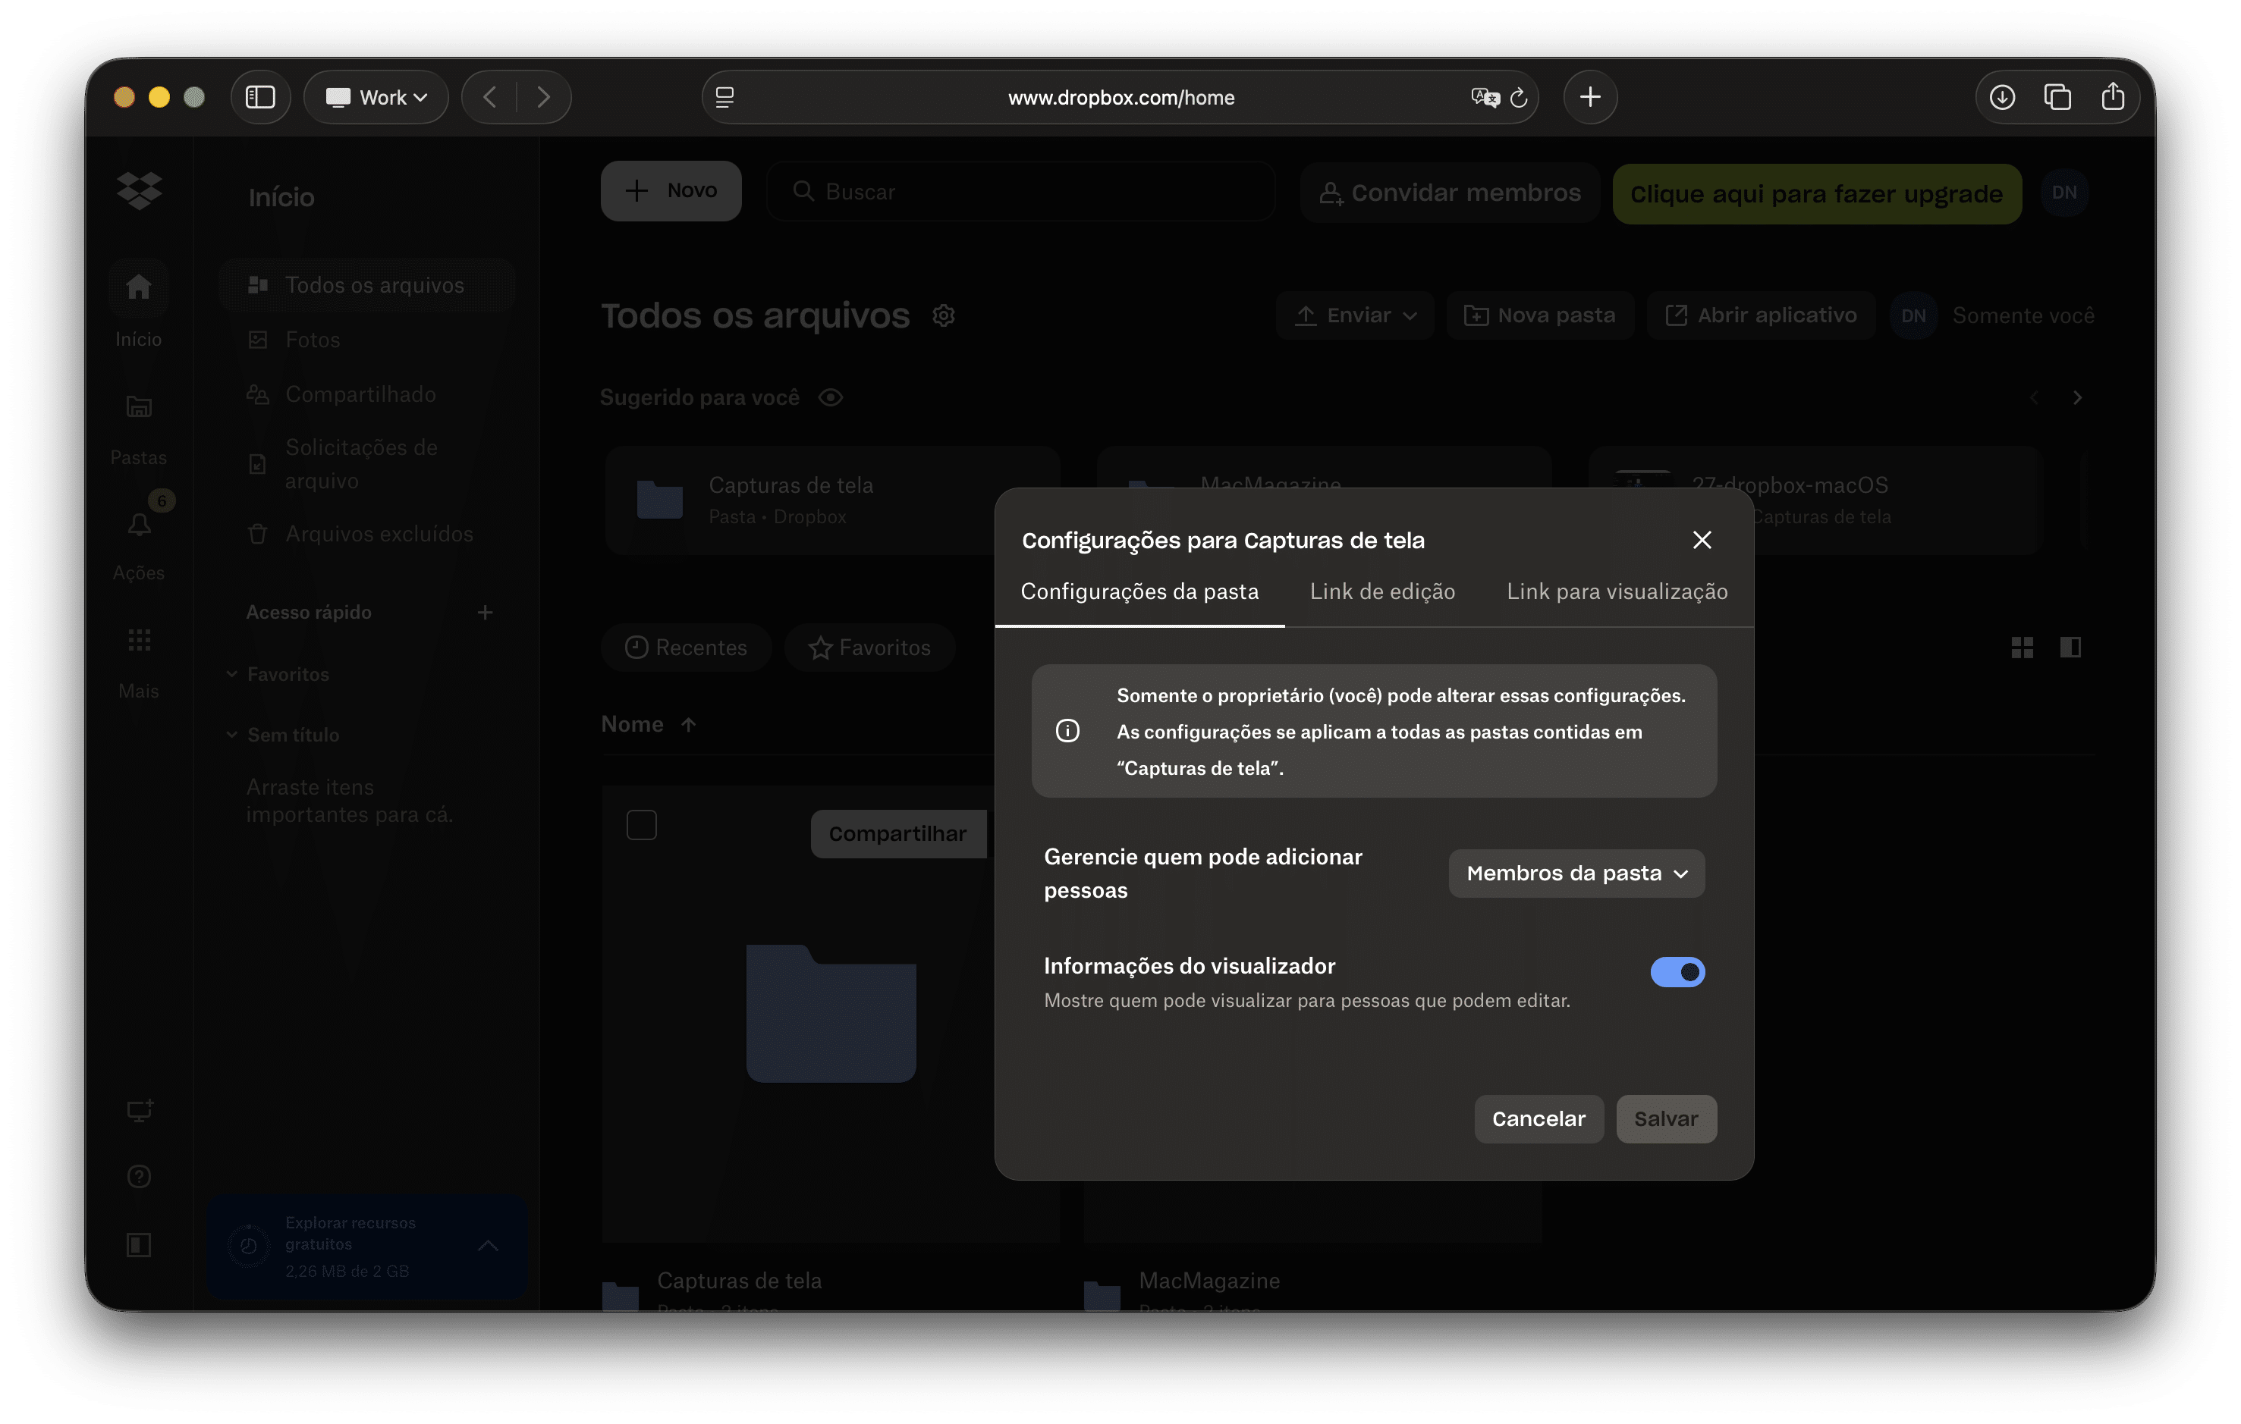Open the Membros da pasta dropdown
The image size is (2241, 1424).
point(1576,874)
